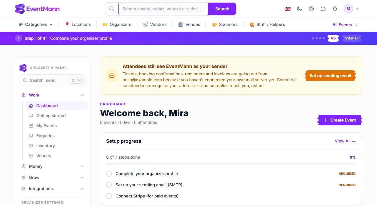The image size is (377, 206).
Task: Click the Work home icon
Action: tap(24, 95)
